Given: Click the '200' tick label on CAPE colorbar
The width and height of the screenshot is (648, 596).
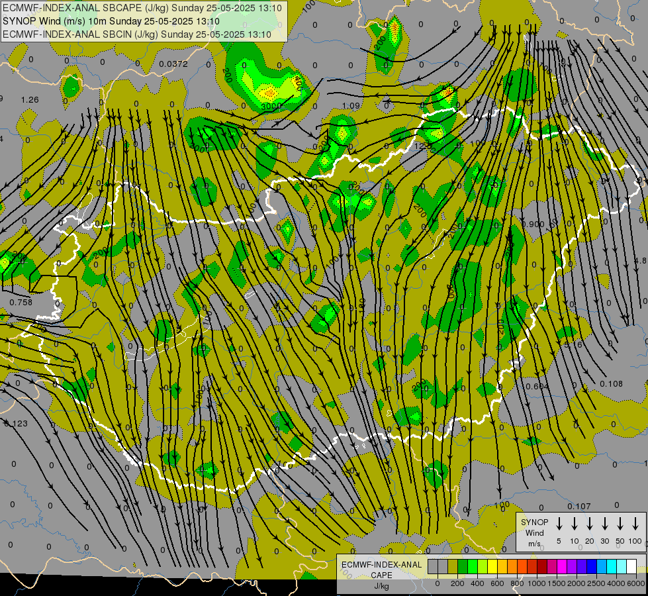Looking at the screenshot, I should pyautogui.click(x=457, y=583).
